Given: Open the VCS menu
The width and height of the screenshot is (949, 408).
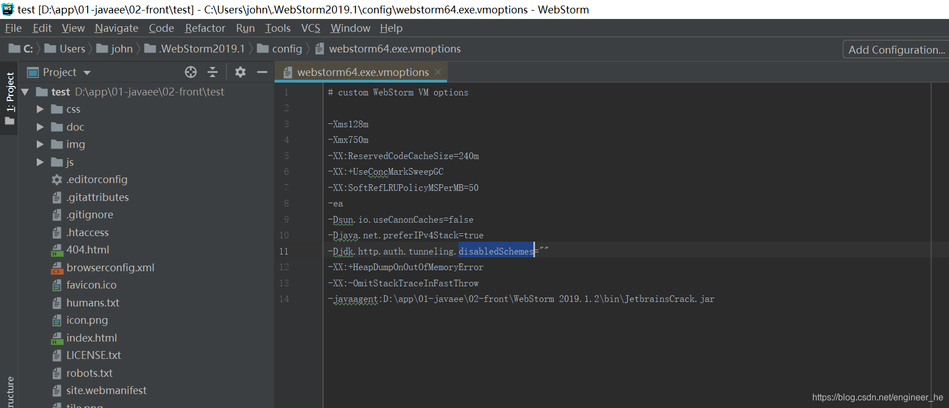Looking at the screenshot, I should [311, 28].
